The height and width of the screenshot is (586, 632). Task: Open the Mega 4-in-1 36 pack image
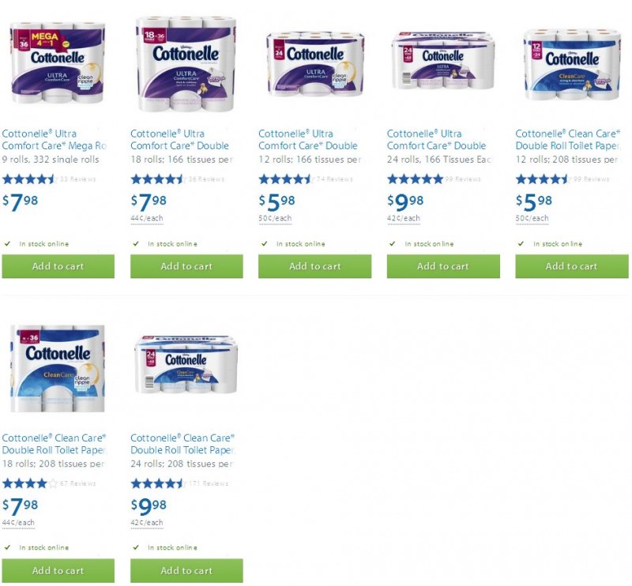tap(58, 63)
